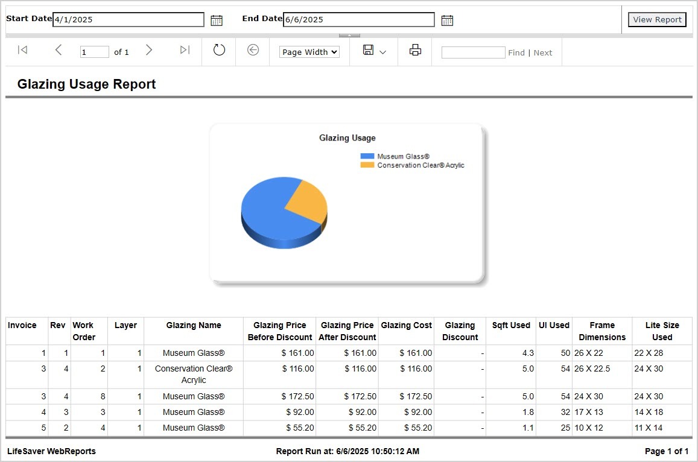Refresh the Glazing Usage Report
698x462 pixels.
click(x=218, y=51)
